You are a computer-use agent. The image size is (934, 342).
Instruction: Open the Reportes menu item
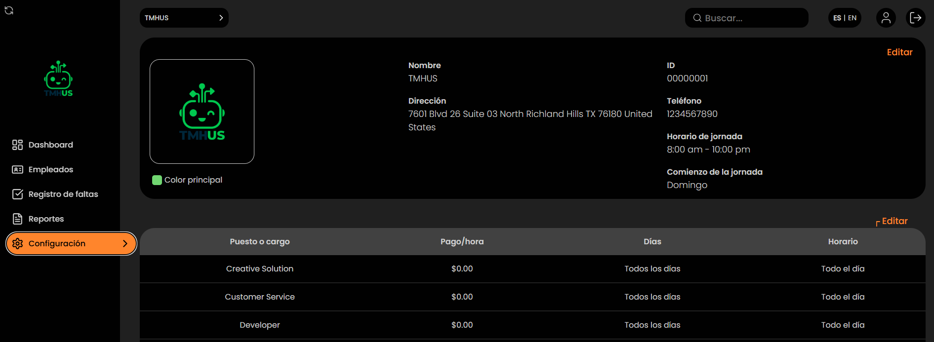[x=46, y=219]
